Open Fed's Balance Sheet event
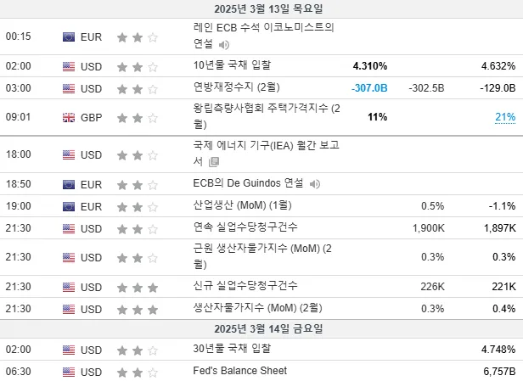 point(239,371)
